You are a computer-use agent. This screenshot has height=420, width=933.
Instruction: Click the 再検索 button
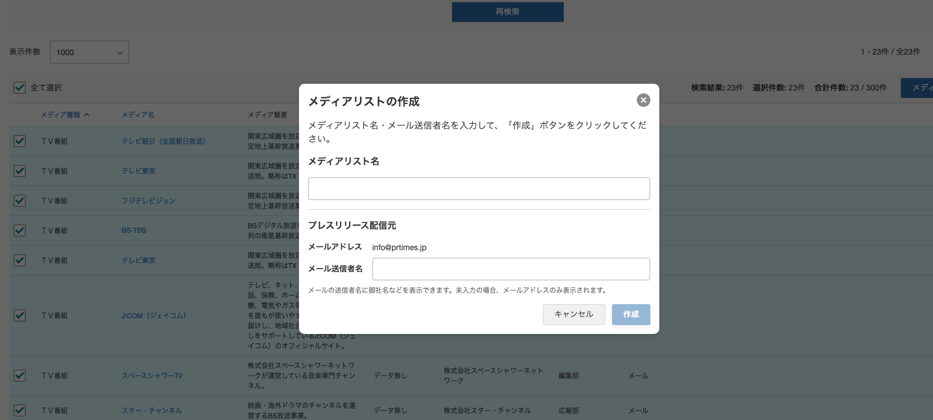pyautogui.click(x=508, y=12)
